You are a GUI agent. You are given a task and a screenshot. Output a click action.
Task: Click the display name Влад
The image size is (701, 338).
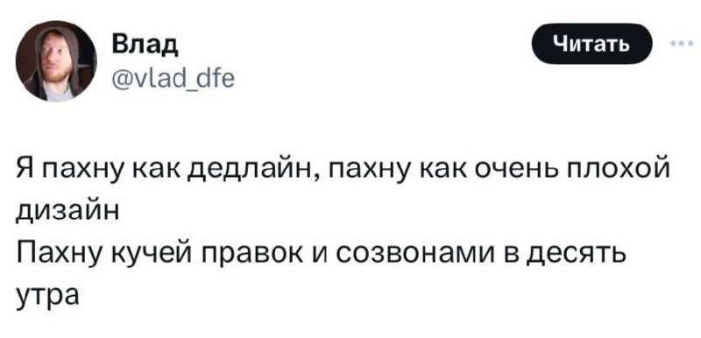145,46
